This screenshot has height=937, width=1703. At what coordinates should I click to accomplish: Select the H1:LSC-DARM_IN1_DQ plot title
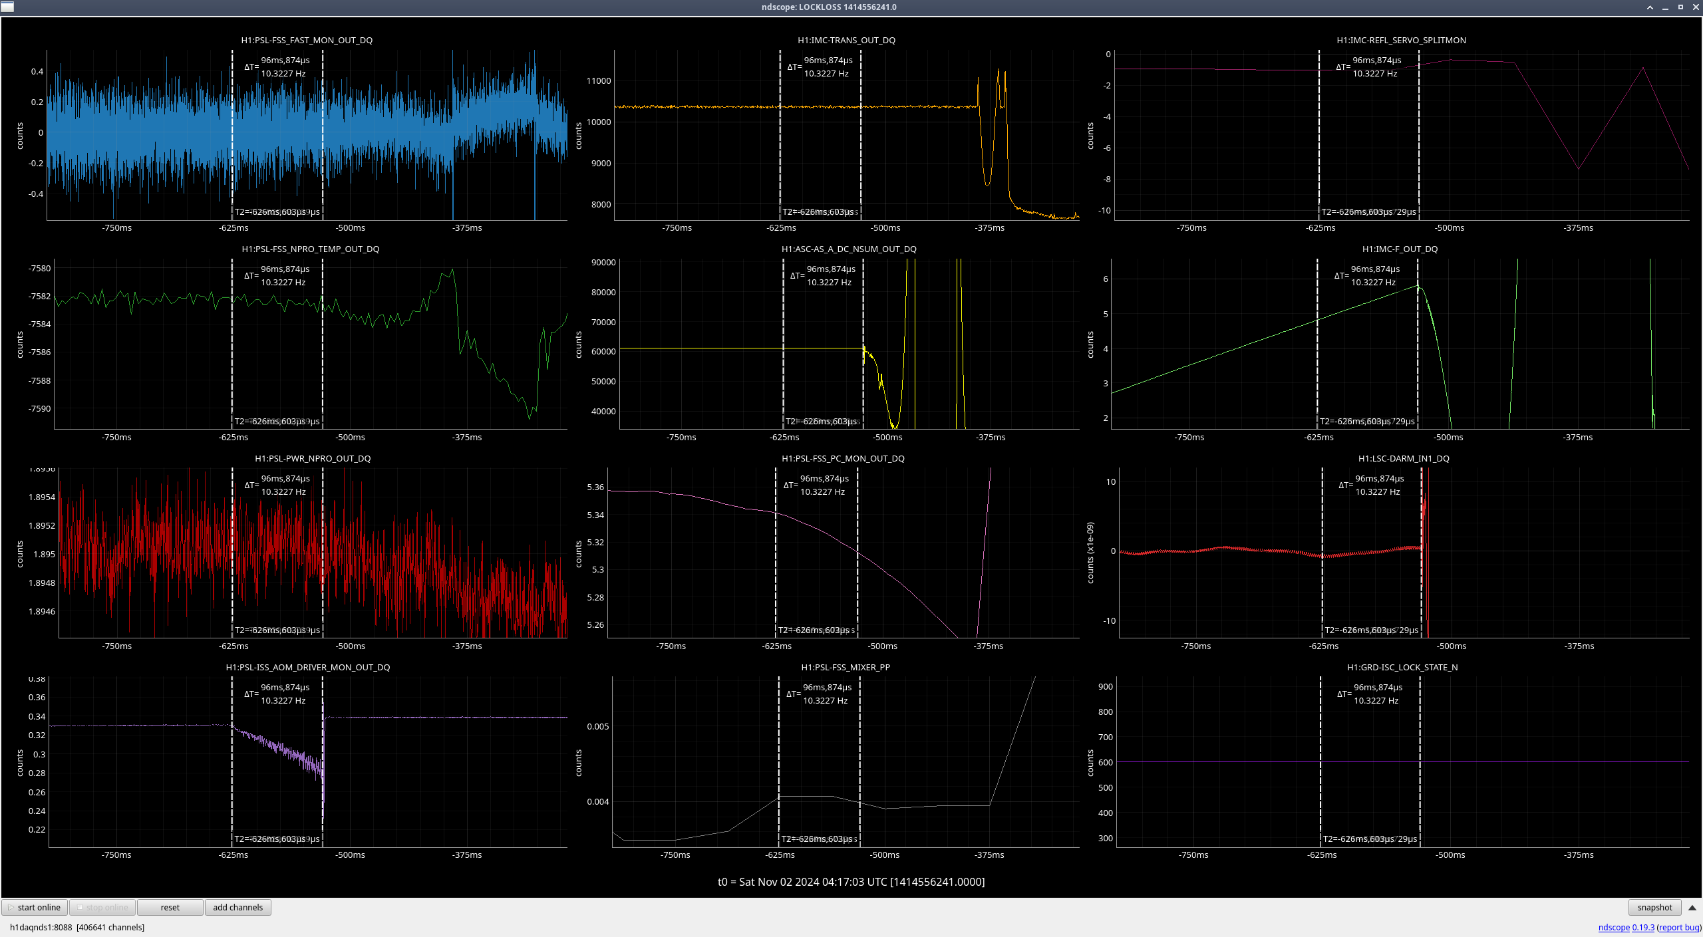pos(1404,458)
